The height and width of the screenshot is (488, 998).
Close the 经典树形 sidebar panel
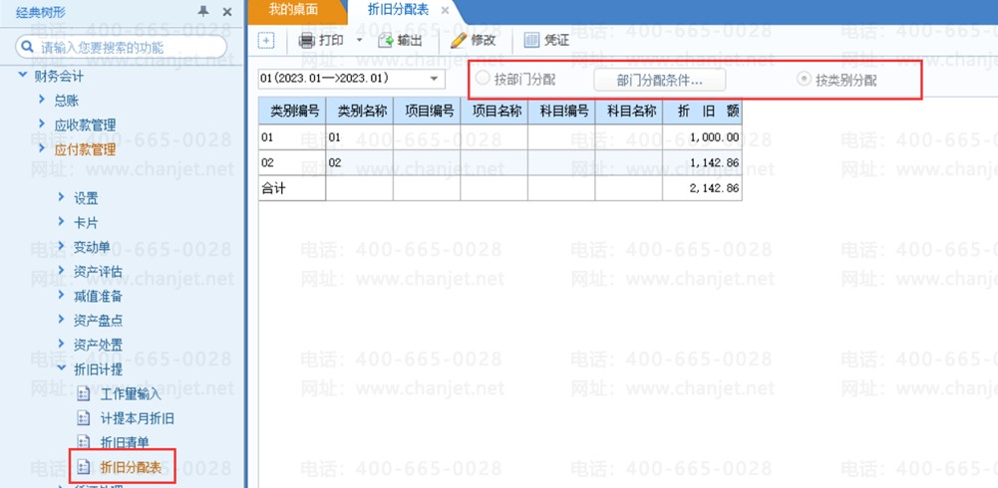pyautogui.click(x=227, y=11)
